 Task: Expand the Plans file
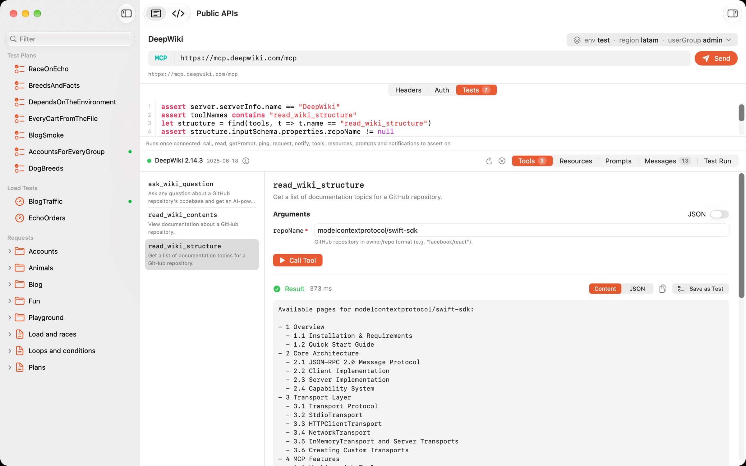click(x=10, y=367)
